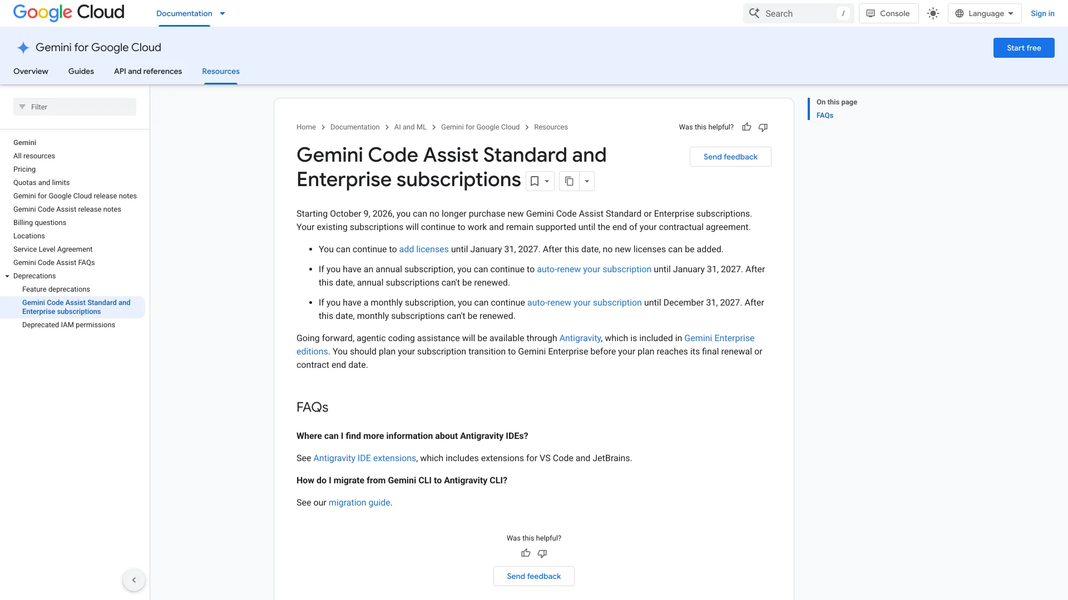Click bottom thumbs down icon
1068x600 pixels.
(x=542, y=553)
